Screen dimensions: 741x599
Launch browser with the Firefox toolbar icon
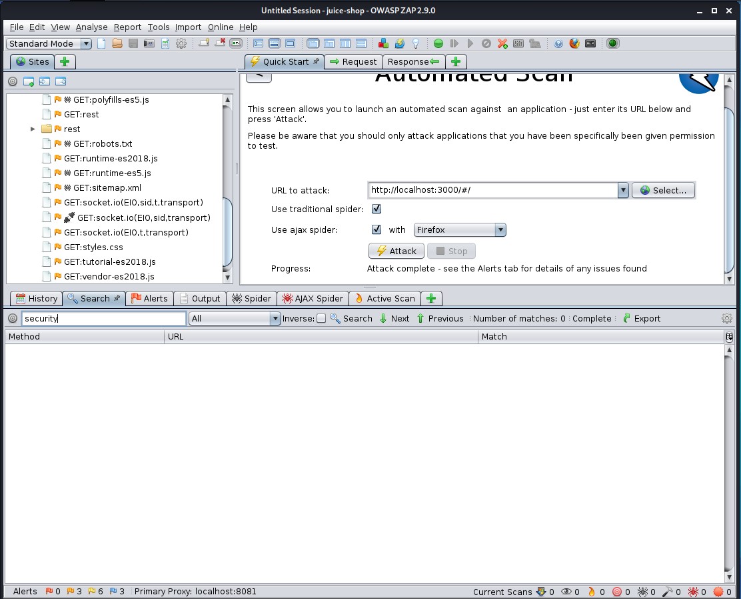pyautogui.click(x=574, y=43)
